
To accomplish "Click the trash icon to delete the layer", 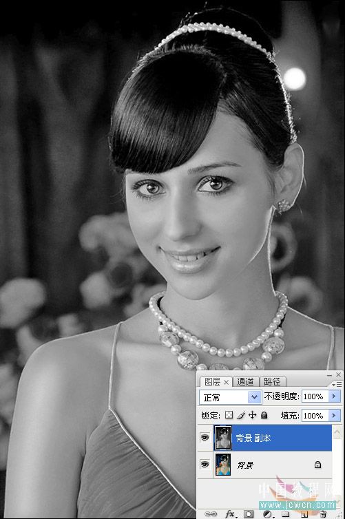I will click(x=323, y=513).
